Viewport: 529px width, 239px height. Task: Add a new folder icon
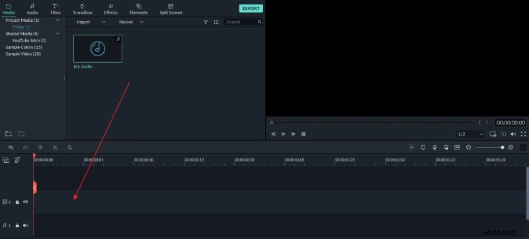(9, 134)
